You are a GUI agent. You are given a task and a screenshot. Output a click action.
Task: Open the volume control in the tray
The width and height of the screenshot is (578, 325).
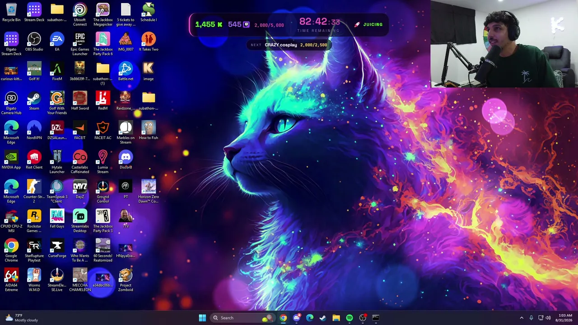click(548, 318)
